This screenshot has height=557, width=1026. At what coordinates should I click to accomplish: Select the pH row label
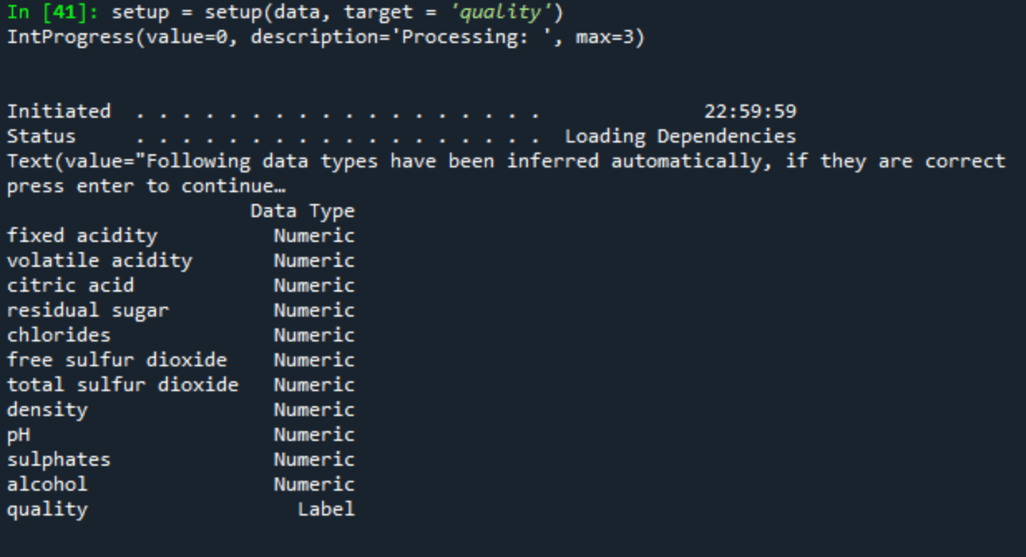[x=18, y=435]
